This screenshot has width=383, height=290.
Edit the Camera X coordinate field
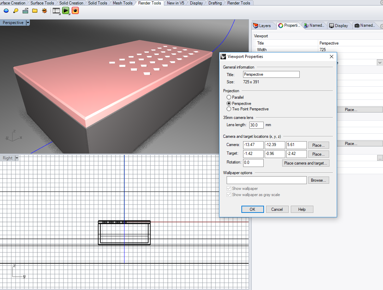(x=253, y=145)
